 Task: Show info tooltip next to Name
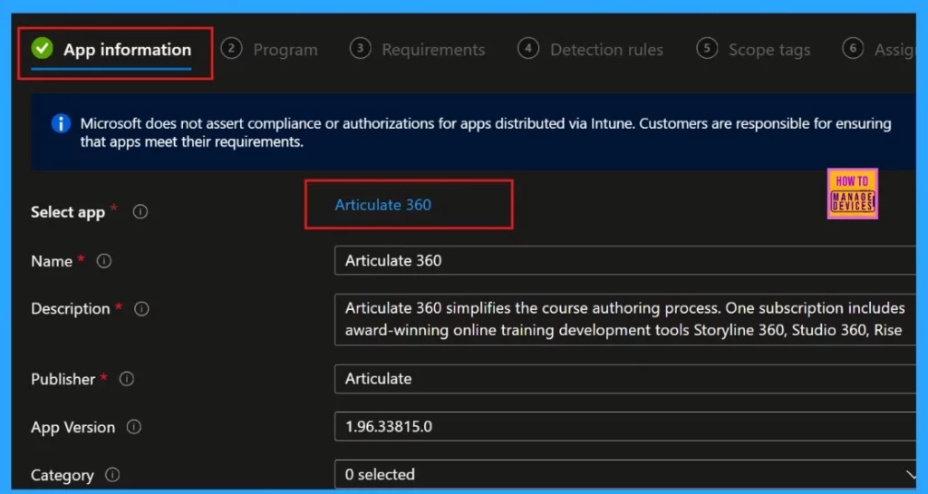click(x=104, y=261)
